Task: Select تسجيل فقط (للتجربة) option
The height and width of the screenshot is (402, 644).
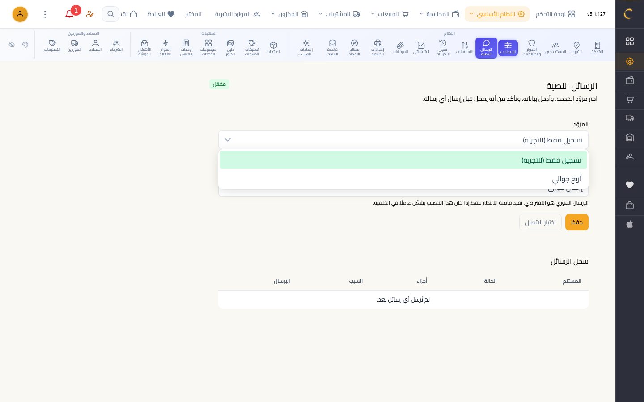Action: click(x=403, y=160)
